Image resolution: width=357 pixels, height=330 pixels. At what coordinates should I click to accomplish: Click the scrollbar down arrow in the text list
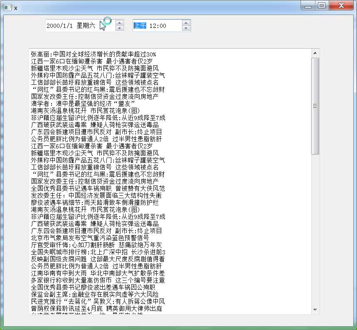click(x=315, y=310)
